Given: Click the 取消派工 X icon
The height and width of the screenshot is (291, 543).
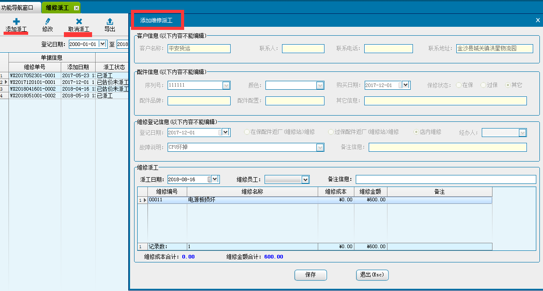Looking at the screenshot, I should pyautogui.click(x=79, y=21).
